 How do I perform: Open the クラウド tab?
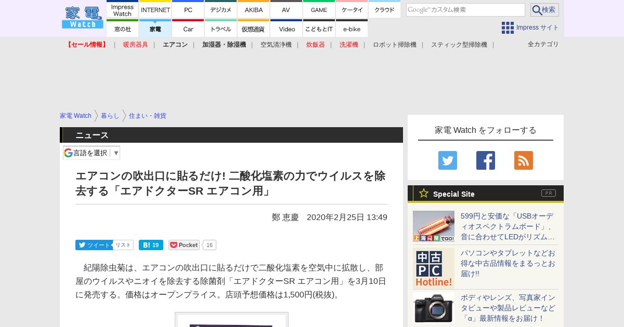click(x=385, y=10)
